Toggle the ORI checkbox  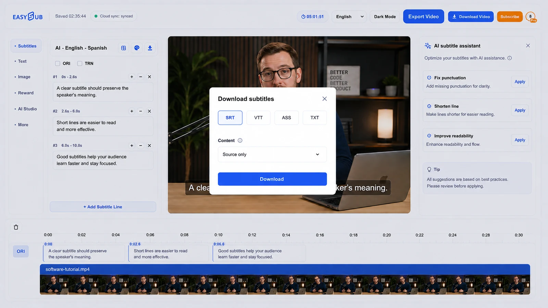58,63
